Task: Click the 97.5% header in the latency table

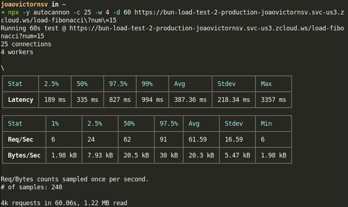Action: 118,84
